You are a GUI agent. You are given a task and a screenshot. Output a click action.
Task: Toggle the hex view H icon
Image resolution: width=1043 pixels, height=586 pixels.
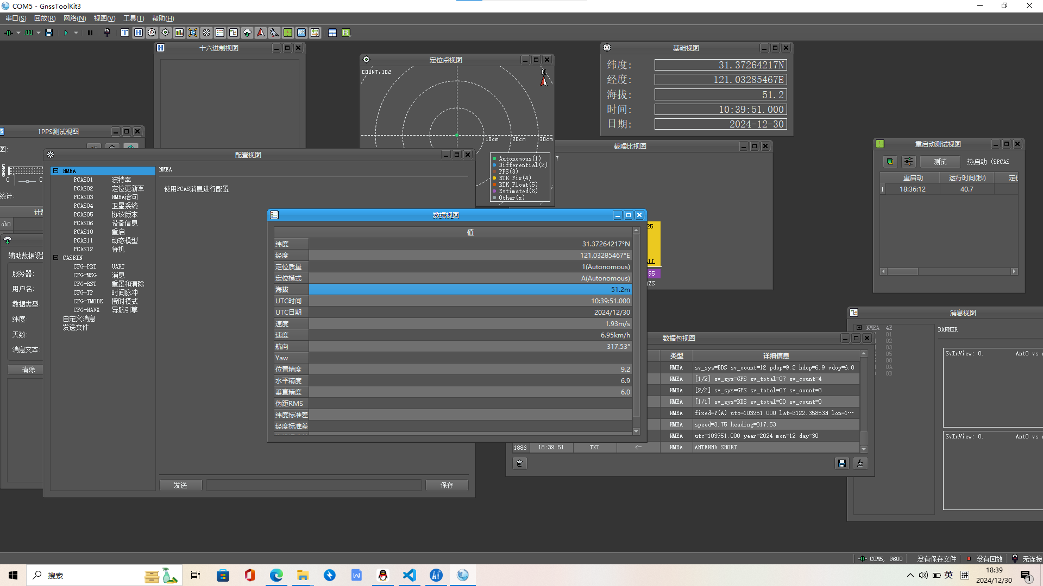coord(139,33)
